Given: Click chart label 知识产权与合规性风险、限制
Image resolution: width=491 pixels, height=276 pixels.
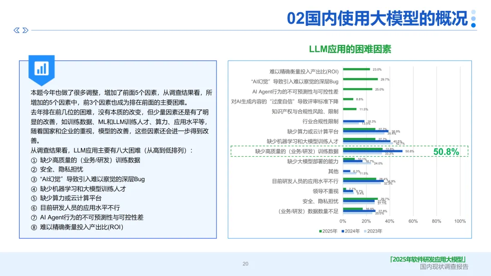Looking at the screenshot, I should (x=305, y=112).
